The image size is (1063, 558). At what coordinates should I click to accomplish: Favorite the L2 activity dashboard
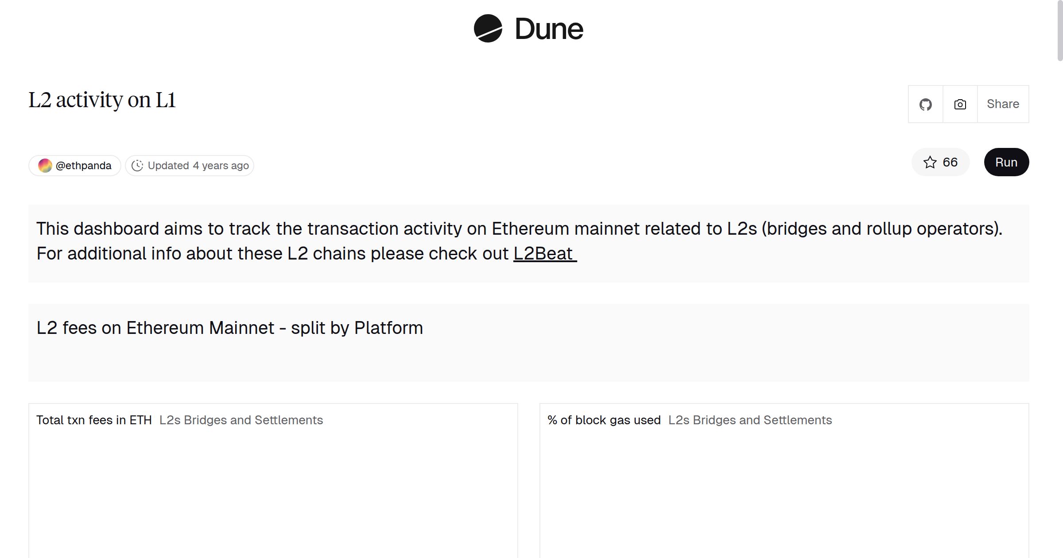click(x=940, y=162)
